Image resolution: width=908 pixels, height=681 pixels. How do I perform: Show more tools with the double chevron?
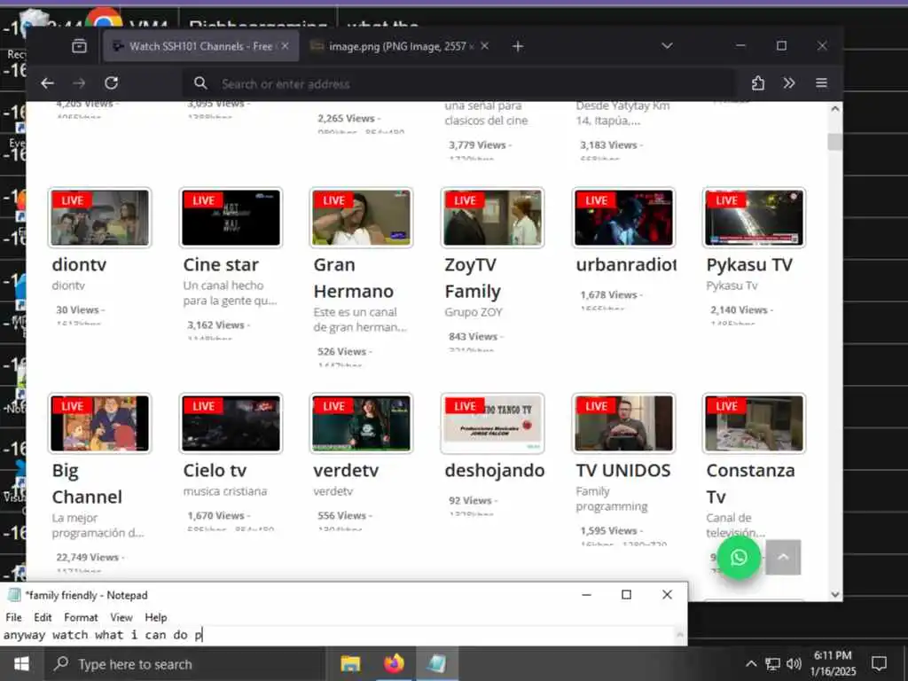pyautogui.click(x=788, y=83)
